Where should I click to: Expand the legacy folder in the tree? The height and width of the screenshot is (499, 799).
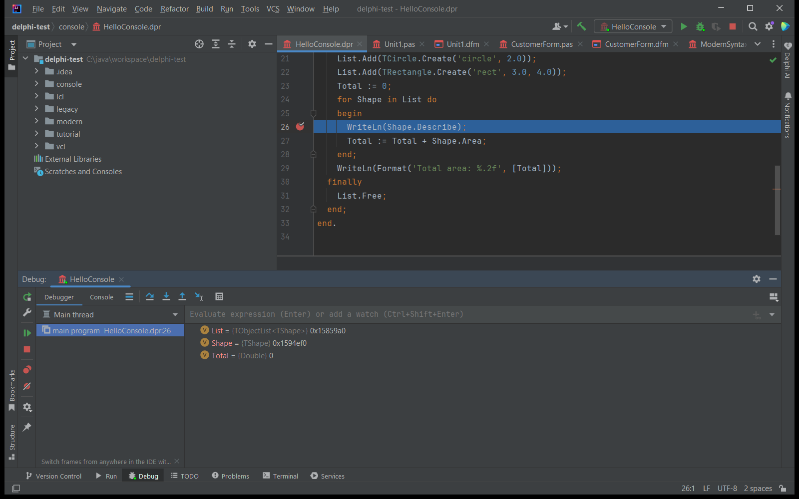(36, 109)
